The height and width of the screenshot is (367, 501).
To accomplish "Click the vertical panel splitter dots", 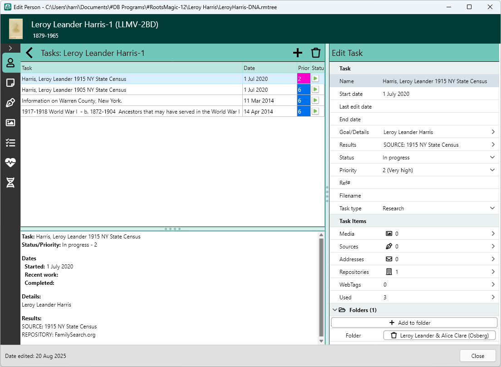I will [327, 194].
